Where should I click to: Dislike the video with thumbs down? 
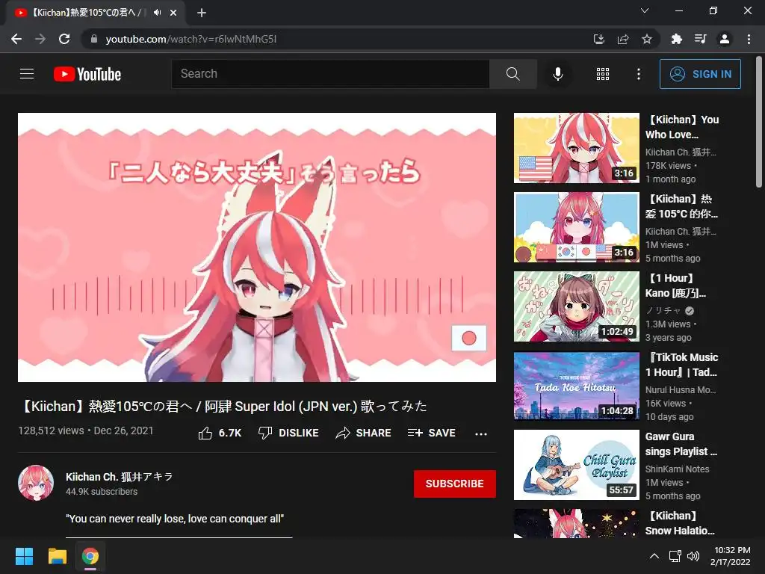pos(288,433)
